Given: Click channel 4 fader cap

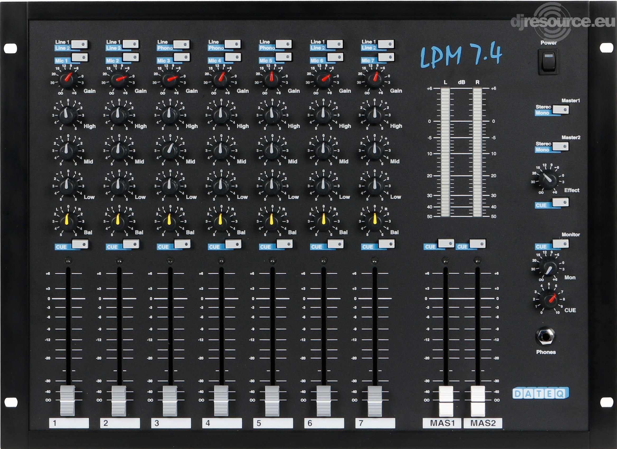Looking at the screenshot, I should point(221,401).
